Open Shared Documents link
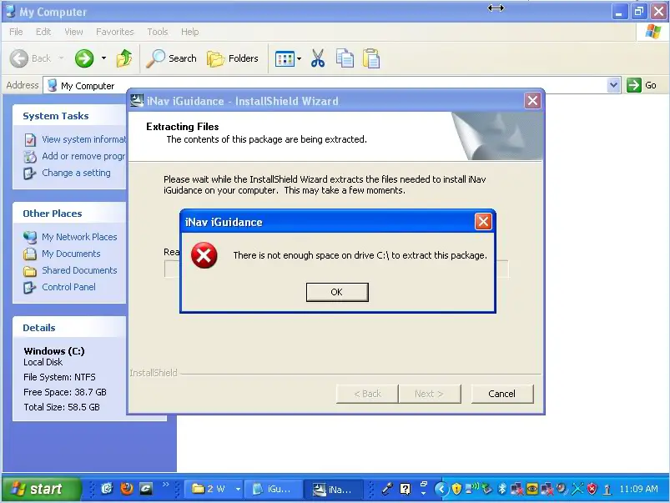The image size is (670, 503). coord(79,270)
